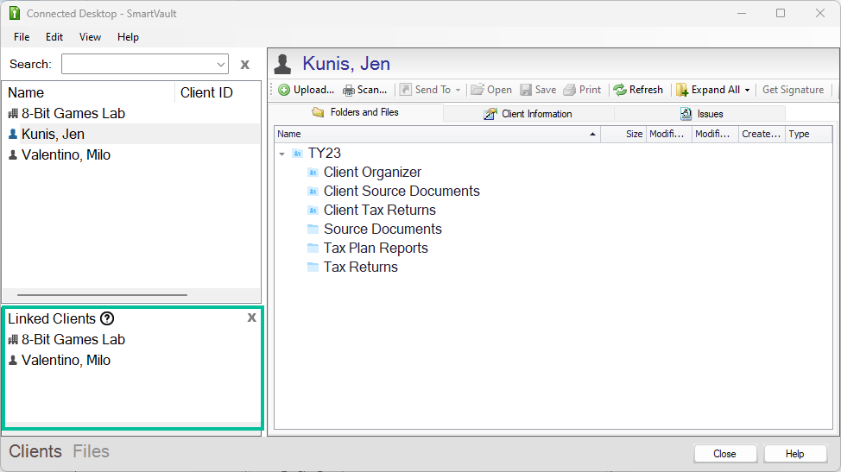Click the SmartVault app icon in title bar
This screenshot has width=841, height=472.
click(x=15, y=14)
